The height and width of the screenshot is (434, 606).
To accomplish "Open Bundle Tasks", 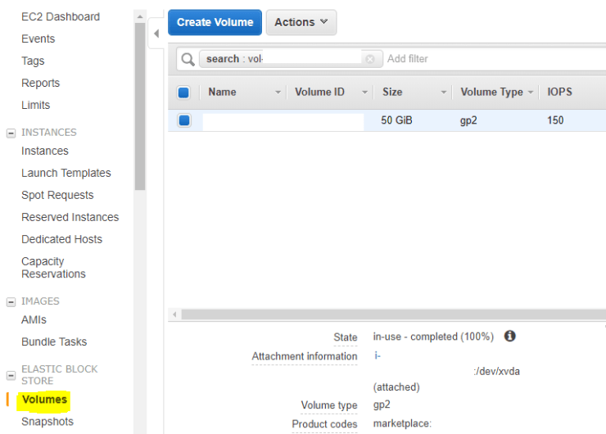I will coord(54,342).
